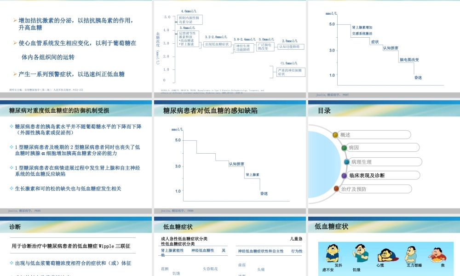Select the yellow dot next to 概述

tap(335, 135)
